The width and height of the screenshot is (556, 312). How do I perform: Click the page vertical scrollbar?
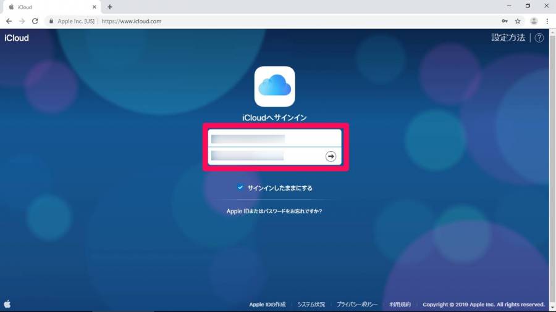point(552,170)
